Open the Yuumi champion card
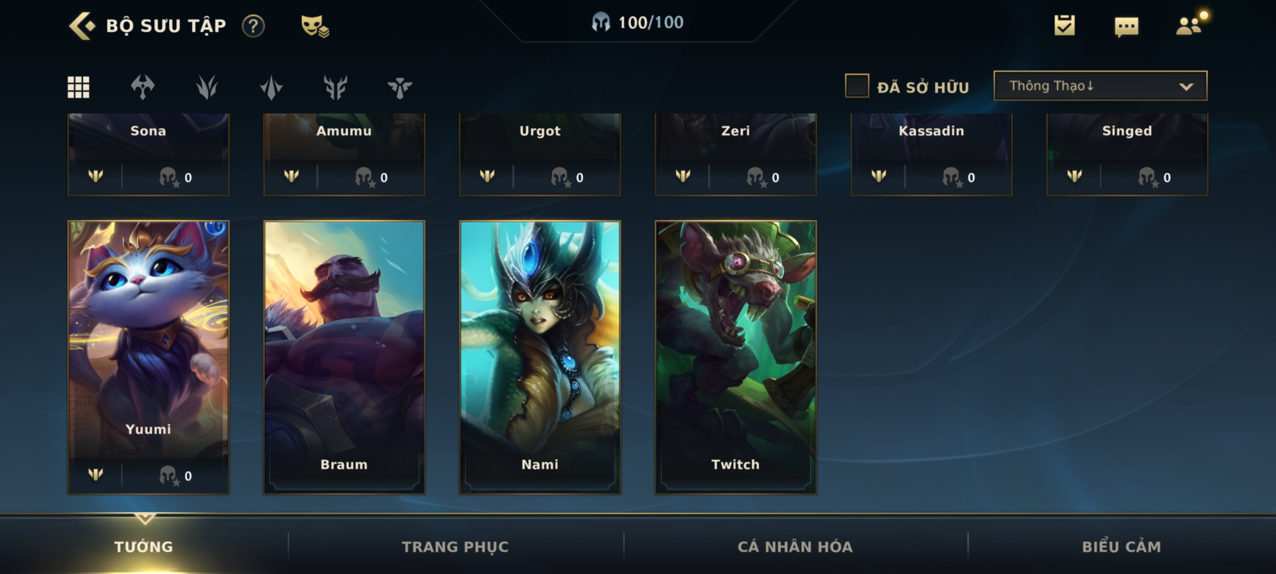 click(x=148, y=357)
